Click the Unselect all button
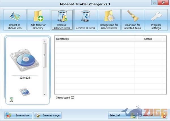The height and width of the screenshot is (121, 170). (x=152, y=115)
